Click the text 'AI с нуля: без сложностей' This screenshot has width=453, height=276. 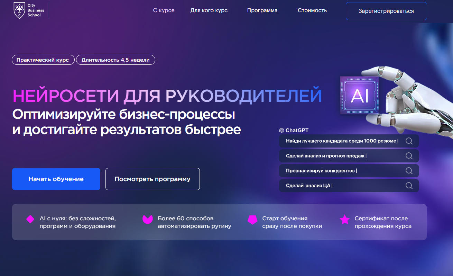[x=77, y=219]
